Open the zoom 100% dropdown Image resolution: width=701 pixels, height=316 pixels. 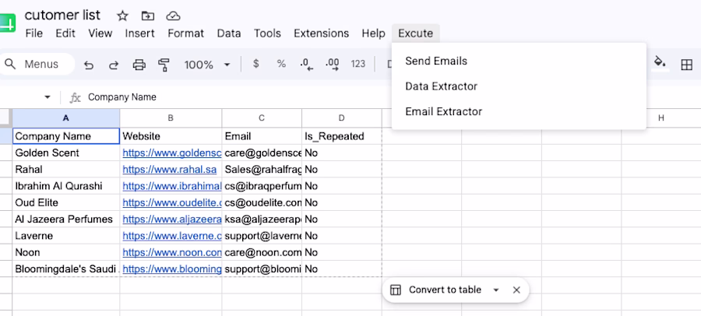point(207,65)
